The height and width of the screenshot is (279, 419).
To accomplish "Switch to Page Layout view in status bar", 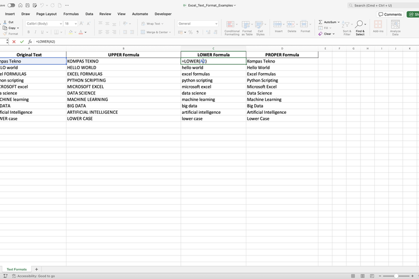I will pos(362,276).
